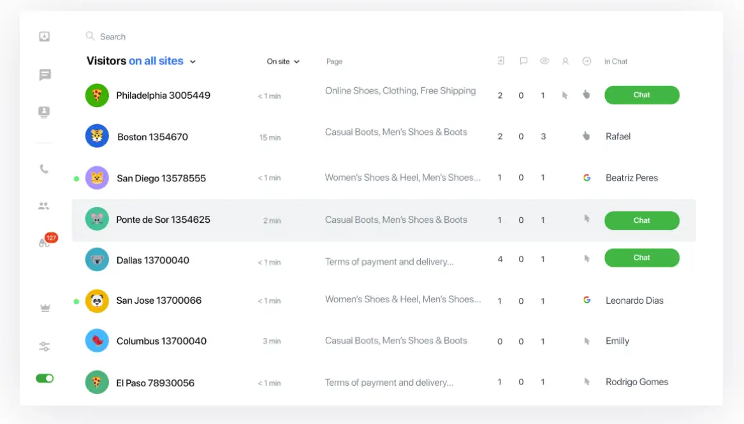Viewport: 744px width, 424px height.
Task: Open visitors binoculars icon with 127 badge
Action: pyautogui.click(x=45, y=243)
